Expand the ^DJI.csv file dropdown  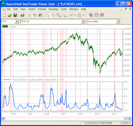pyautogui.click(x=83, y=22)
